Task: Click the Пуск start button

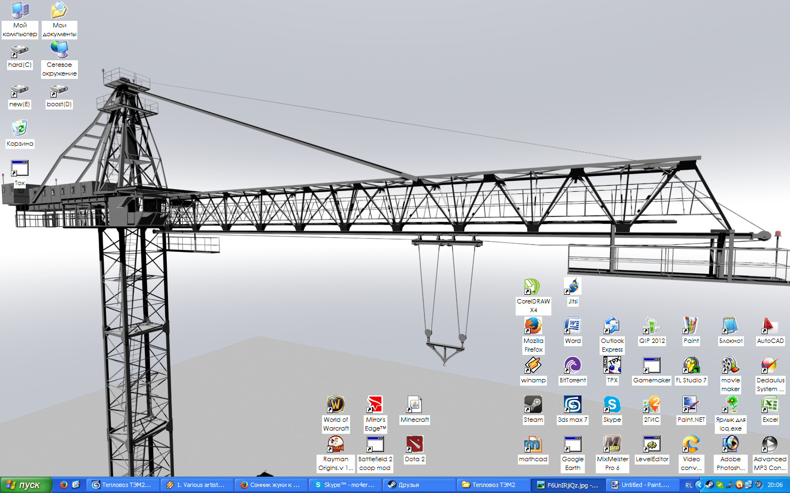Action: click(x=25, y=485)
